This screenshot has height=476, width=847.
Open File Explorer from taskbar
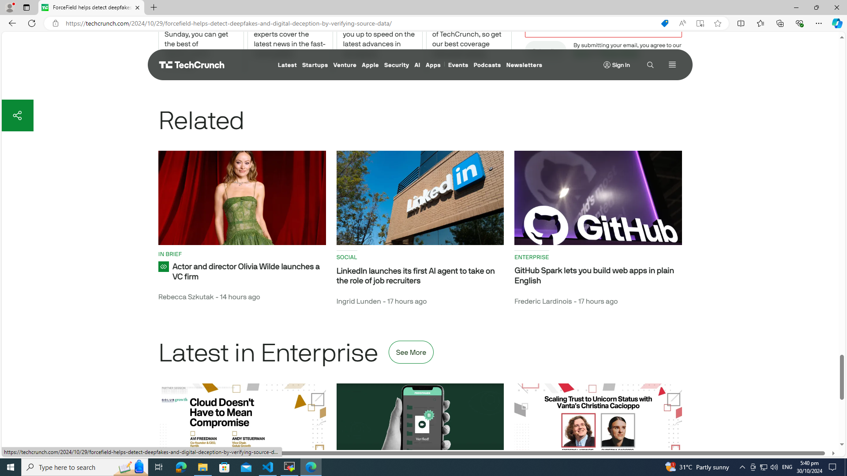coord(202,467)
